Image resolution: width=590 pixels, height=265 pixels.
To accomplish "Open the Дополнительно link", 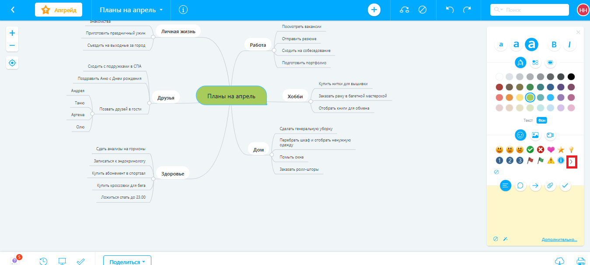I will coord(559,240).
